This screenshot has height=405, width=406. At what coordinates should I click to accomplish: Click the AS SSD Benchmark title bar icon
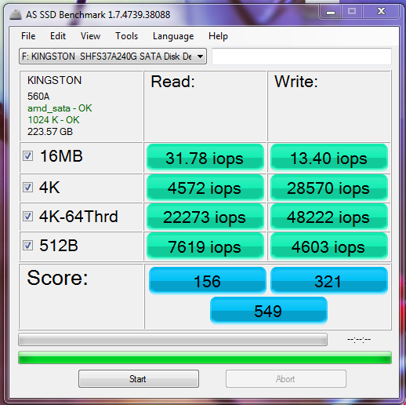click(16, 15)
